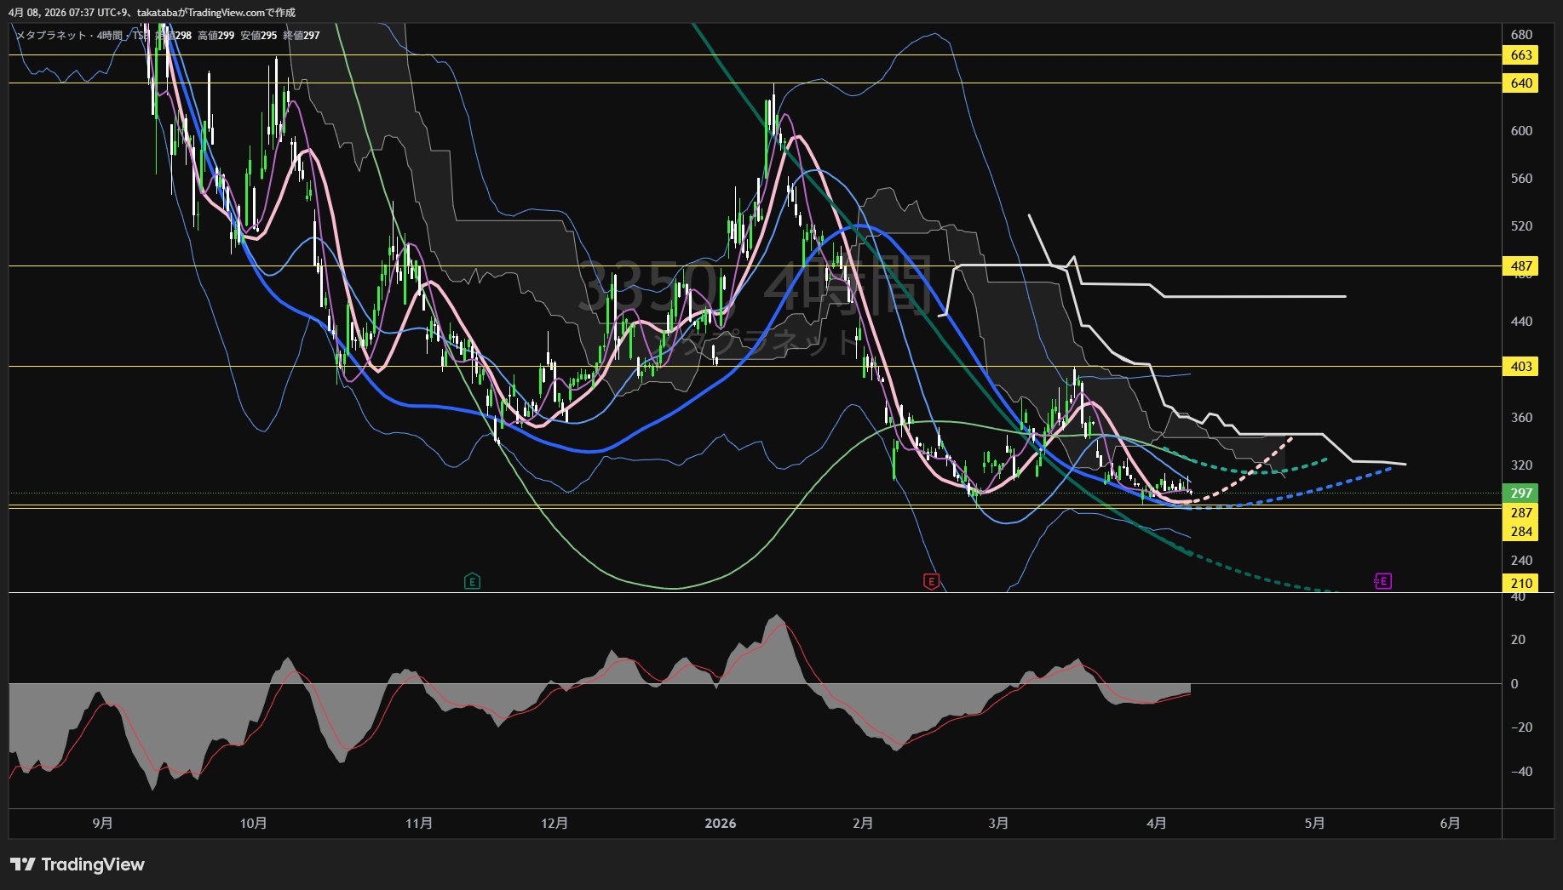The image size is (1563, 890).
Task: Select the yellow 403 price level label
Action: point(1521,367)
